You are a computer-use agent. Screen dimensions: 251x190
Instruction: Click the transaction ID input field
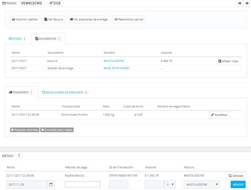119,185
